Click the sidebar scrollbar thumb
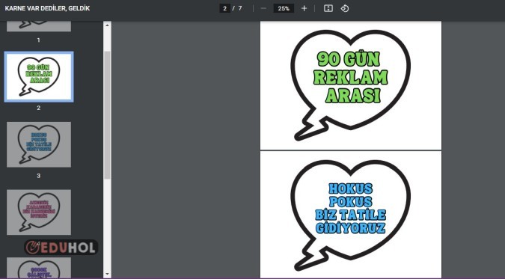Image resolution: width=505 pixels, height=279 pixels. click(107, 114)
